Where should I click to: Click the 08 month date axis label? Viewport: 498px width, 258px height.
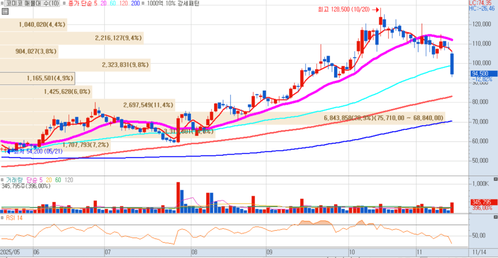point(194,252)
